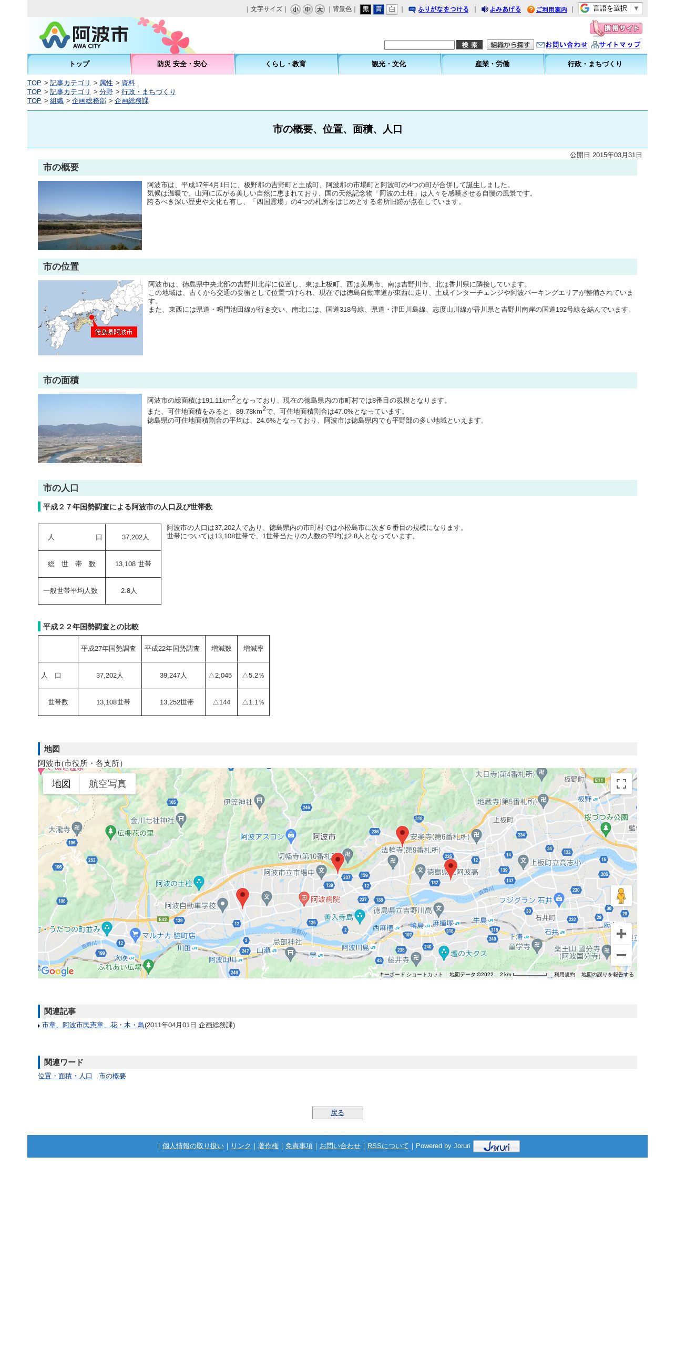
Task: Open the Tokushima location map image
Action: tap(90, 318)
